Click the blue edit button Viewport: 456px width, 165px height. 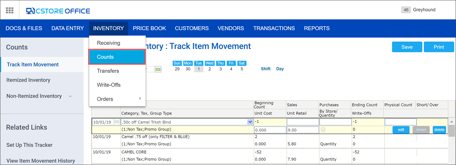pos(401,130)
